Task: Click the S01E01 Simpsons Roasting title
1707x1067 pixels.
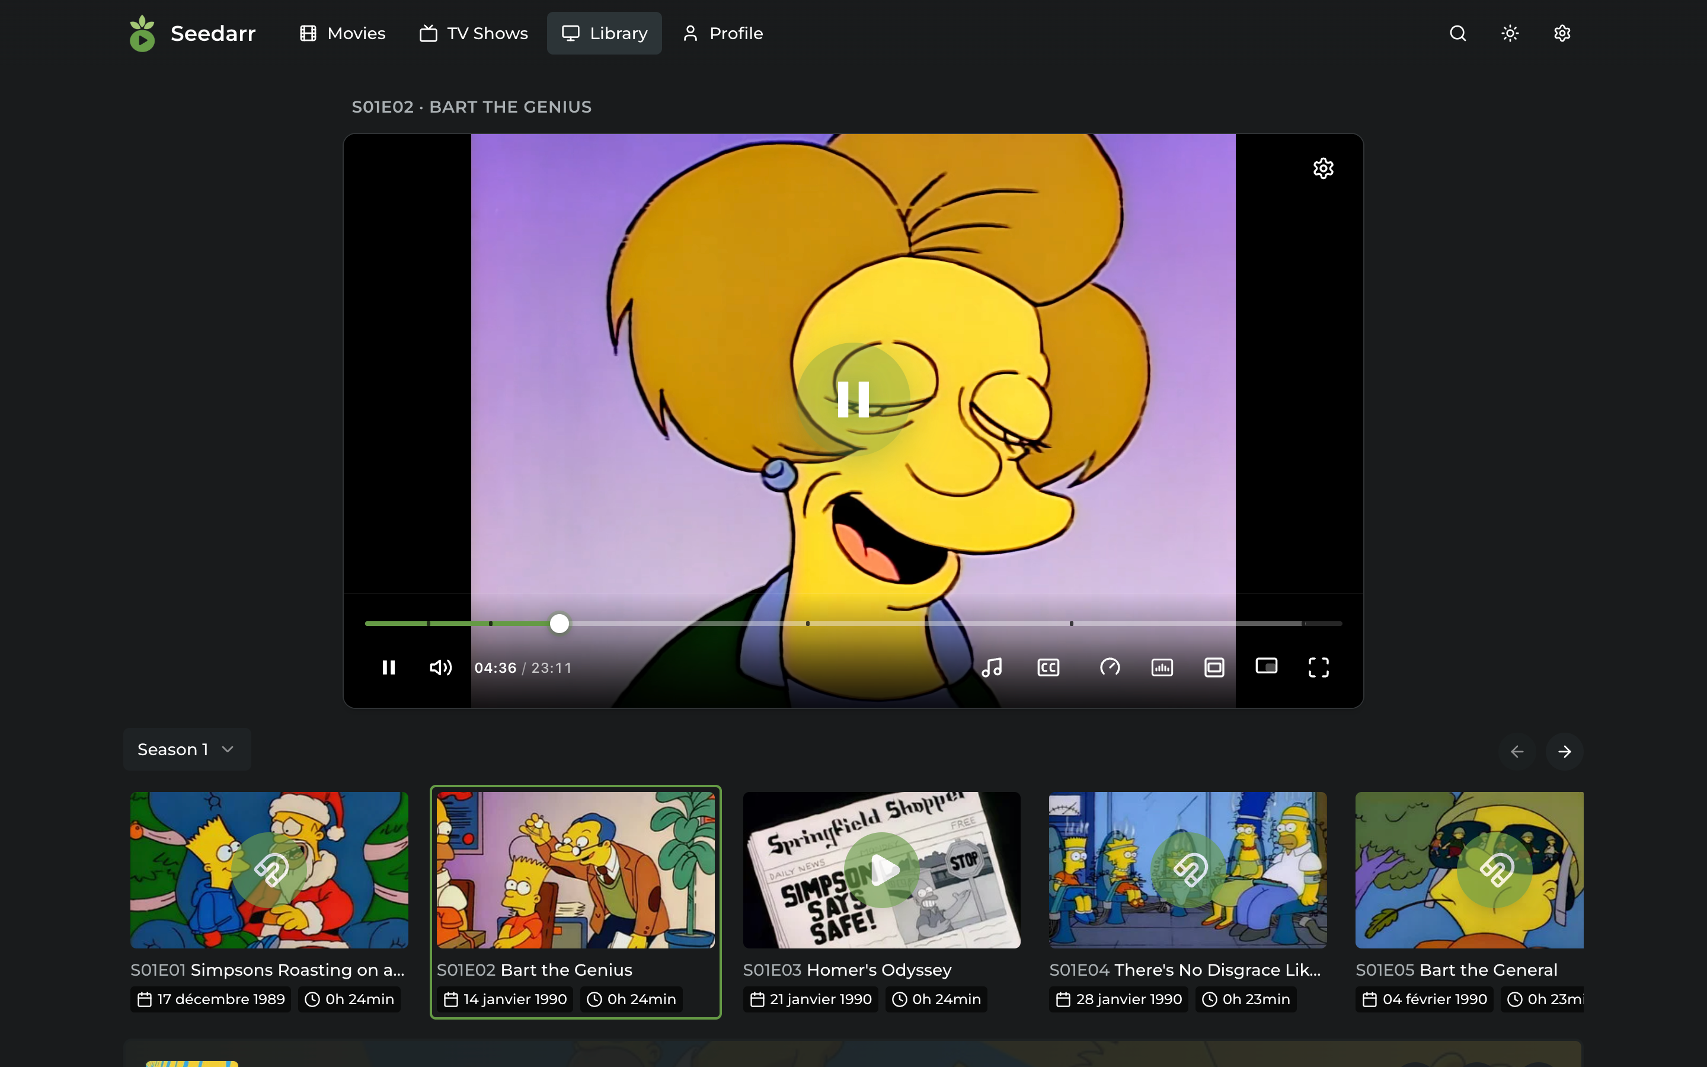Action: [268, 970]
